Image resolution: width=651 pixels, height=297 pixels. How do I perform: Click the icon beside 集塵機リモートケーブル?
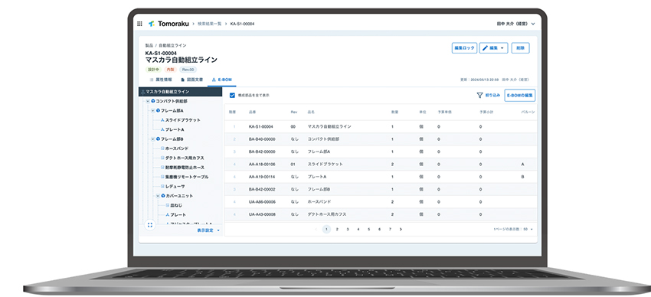(x=162, y=177)
